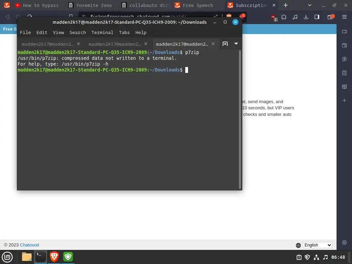Click the 06:48 clock in the panel
This screenshot has width=352, height=264.
tap(338, 257)
